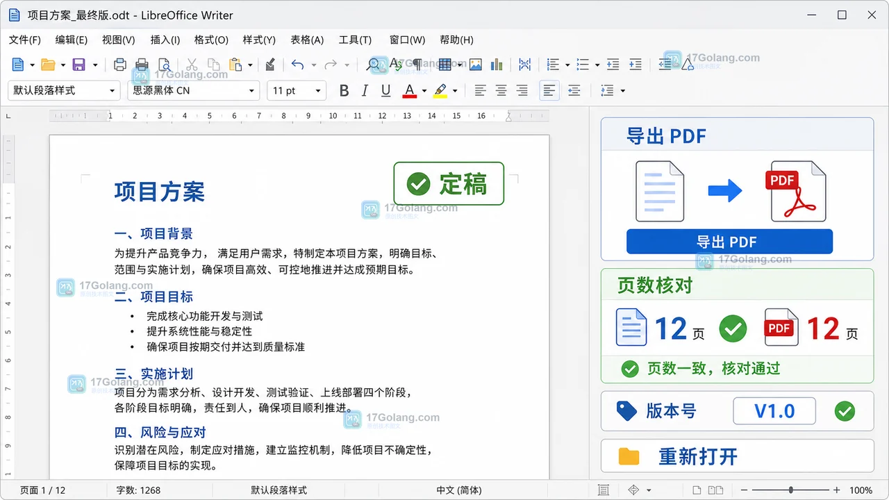This screenshot has width=889, height=500.
Task: Expand the New Document dropdown arrow
Action: click(33, 65)
